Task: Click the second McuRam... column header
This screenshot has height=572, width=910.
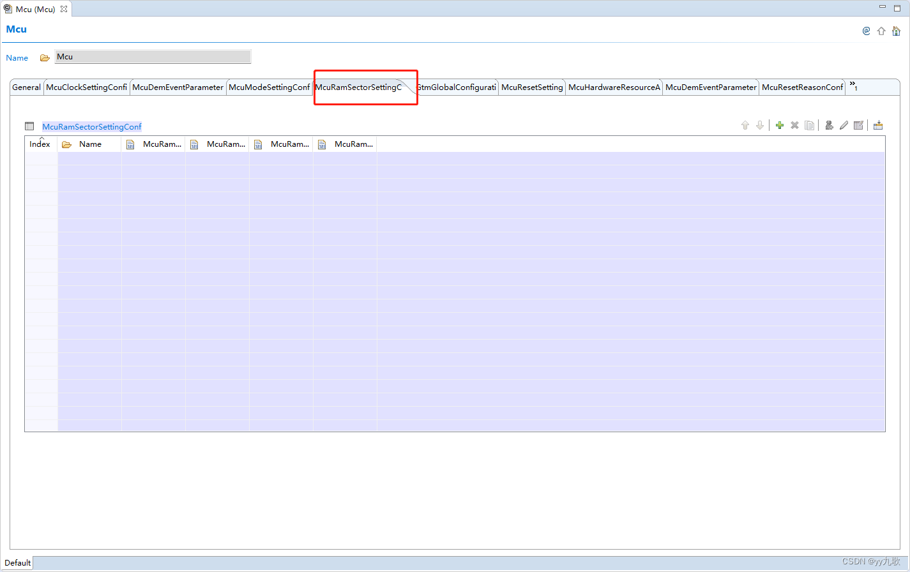Action: [217, 144]
